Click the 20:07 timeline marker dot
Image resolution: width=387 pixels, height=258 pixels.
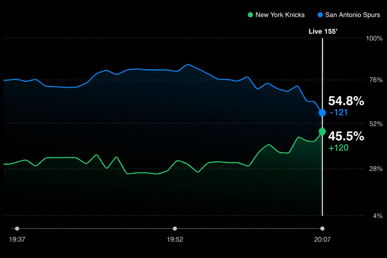(x=322, y=229)
